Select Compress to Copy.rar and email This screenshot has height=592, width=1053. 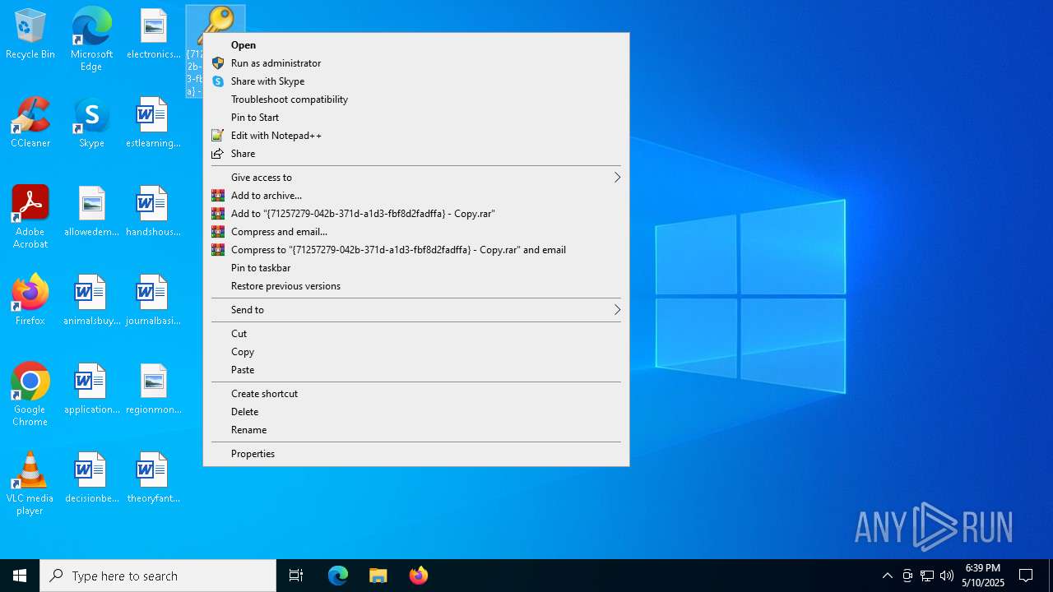(x=416, y=250)
